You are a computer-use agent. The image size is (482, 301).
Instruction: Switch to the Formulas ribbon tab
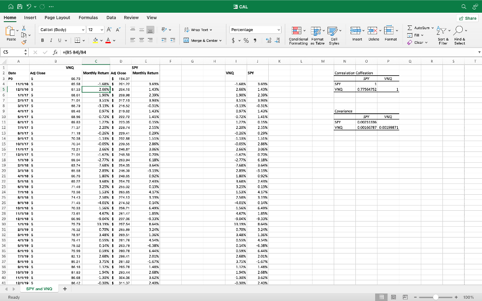click(x=87, y=17)
